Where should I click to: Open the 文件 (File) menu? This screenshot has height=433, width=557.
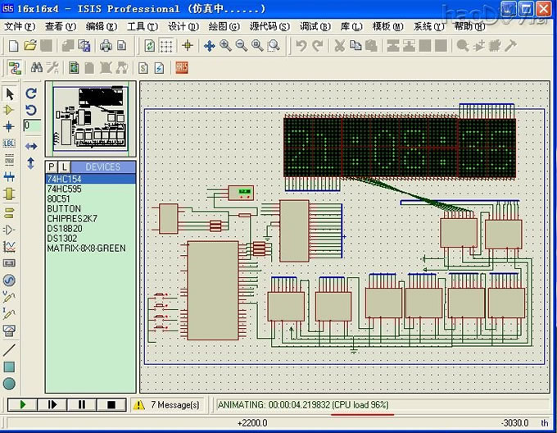[20, 26]
